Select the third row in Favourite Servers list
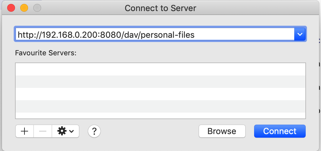Screen dimensions: 321x151 (160, 94)
